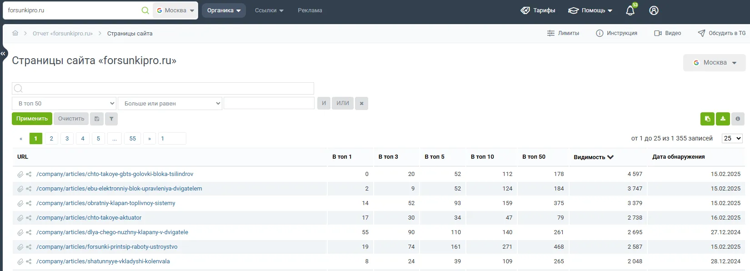Click the green download export button

tap(723, 119)
